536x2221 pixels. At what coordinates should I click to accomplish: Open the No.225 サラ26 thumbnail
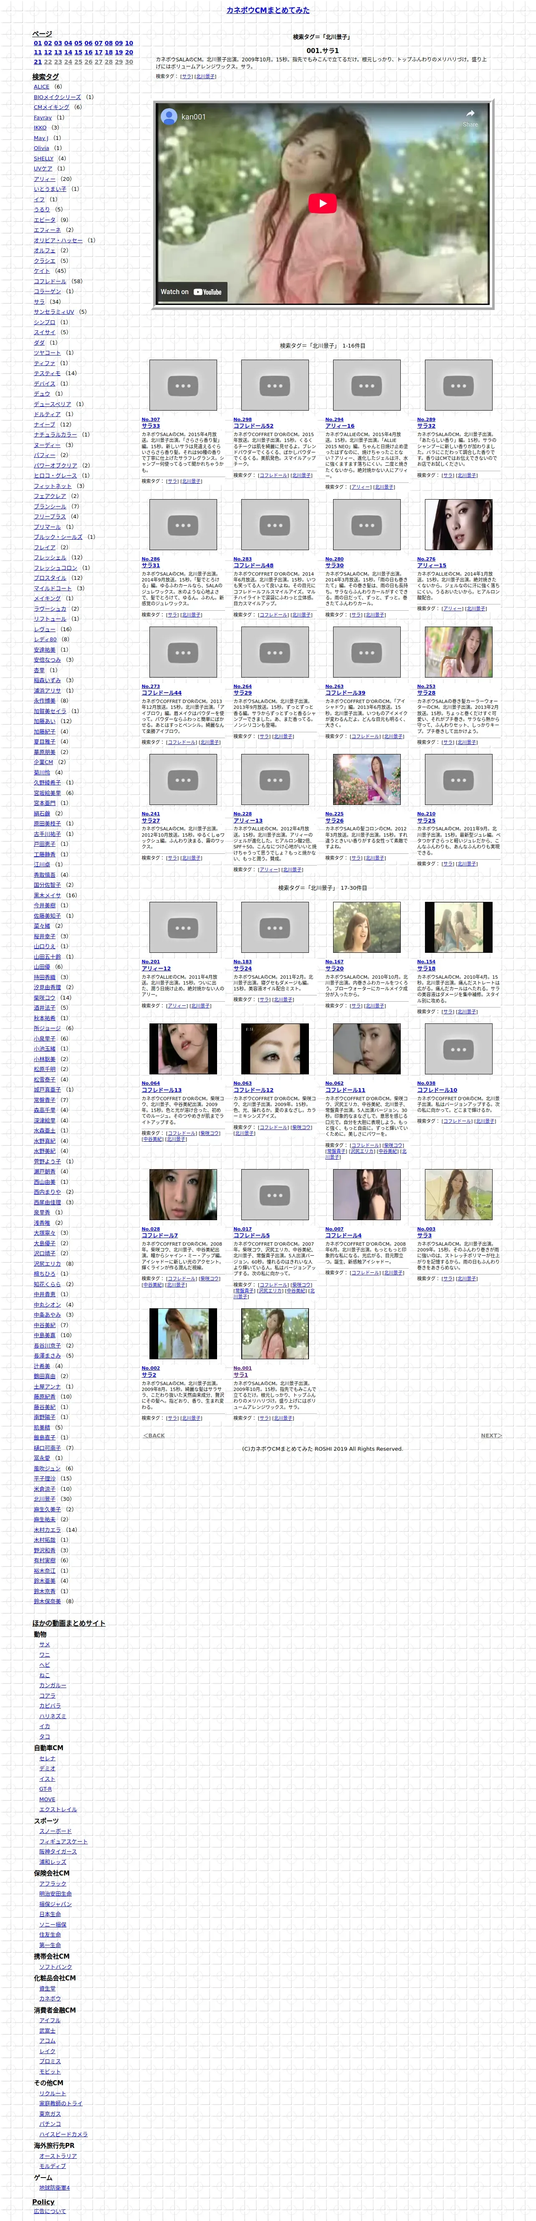click(x=366, y=780)
